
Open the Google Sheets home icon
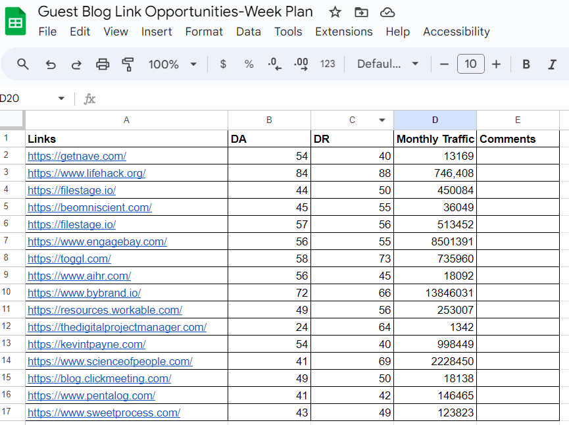click(16, 22)
